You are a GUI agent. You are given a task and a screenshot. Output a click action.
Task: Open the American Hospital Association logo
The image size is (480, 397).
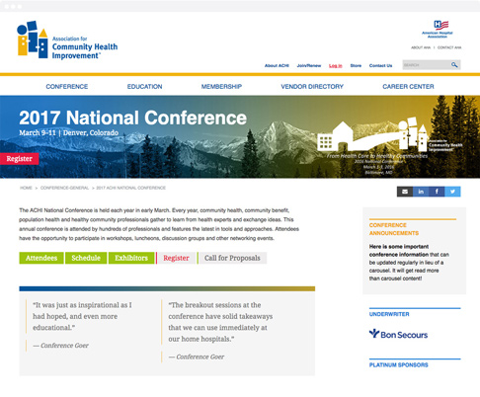tap(438, 30)
